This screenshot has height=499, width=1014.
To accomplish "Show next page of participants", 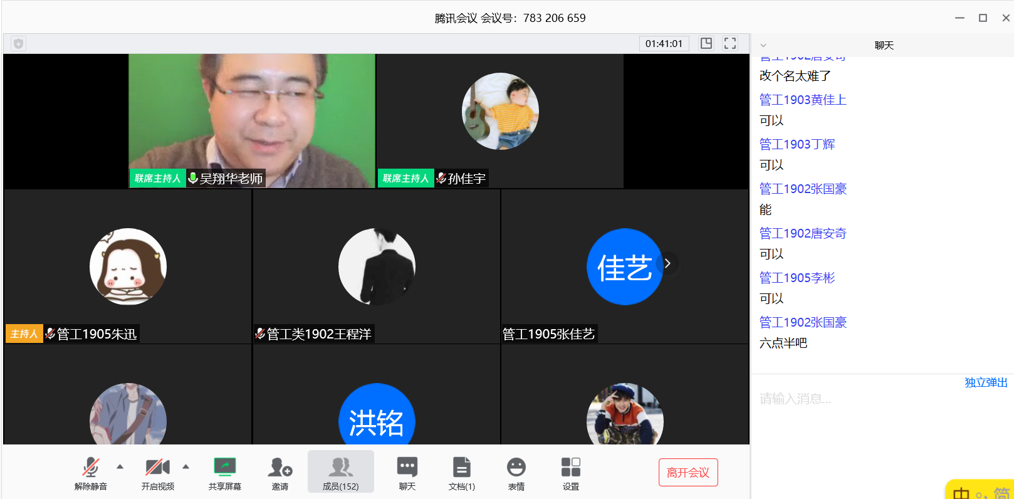I will click(668, 264).
